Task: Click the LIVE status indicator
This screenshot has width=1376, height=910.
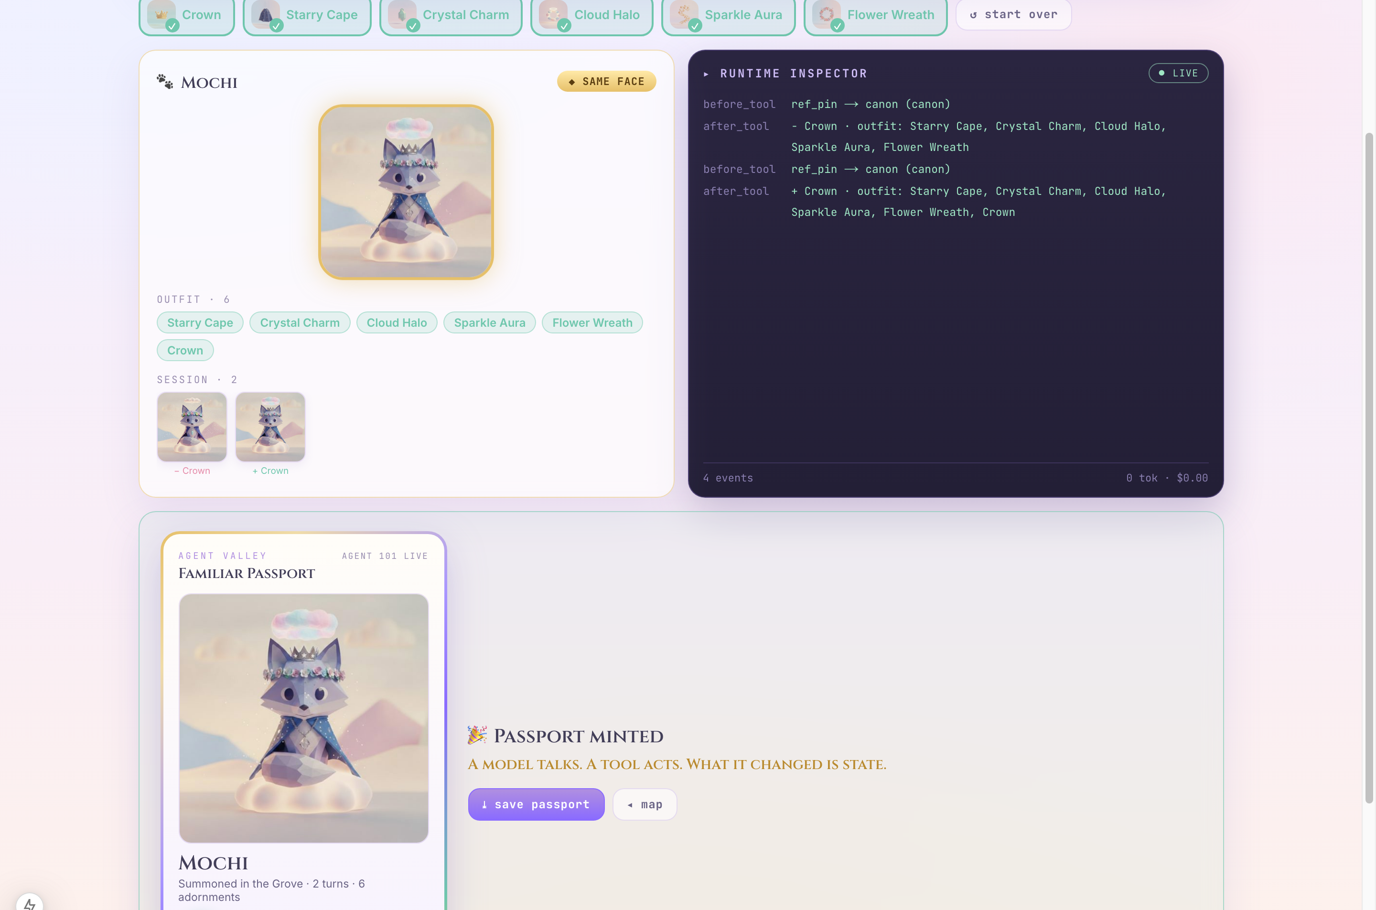Action: click(1178, 73)
